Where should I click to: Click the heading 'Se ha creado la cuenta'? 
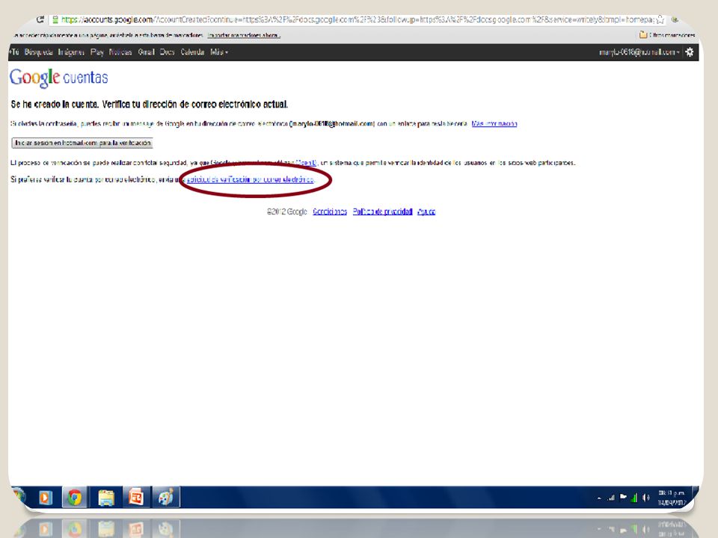point(150,105)
